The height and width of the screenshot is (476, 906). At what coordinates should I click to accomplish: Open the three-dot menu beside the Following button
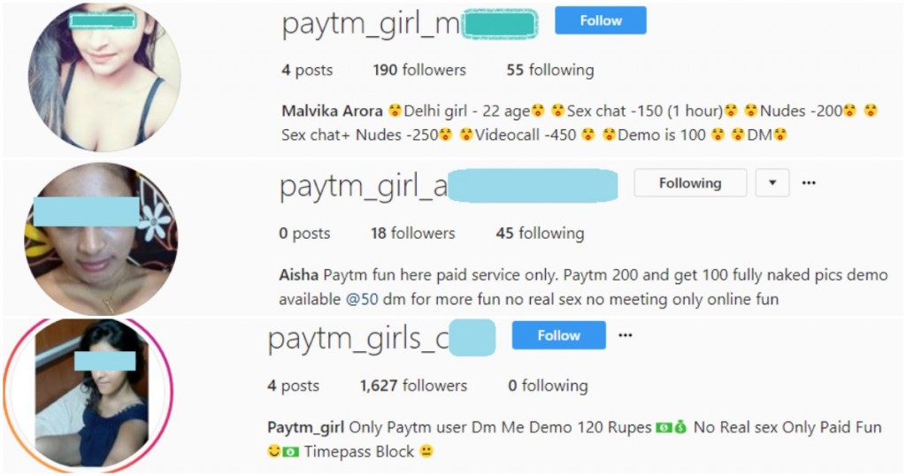pyautogui.click(x=809, y=183)
